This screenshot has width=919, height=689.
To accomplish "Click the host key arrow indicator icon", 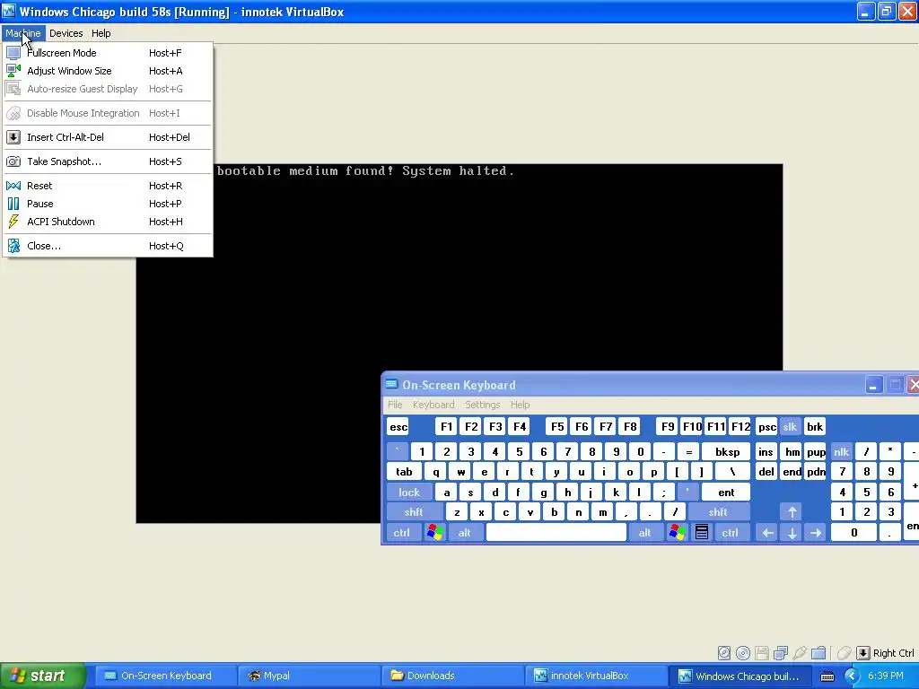I will 862,653.
